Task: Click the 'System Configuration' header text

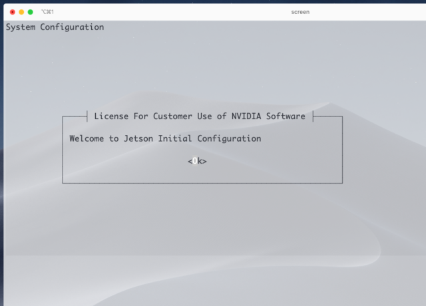Action: pyautogui.click(x=55, y=27)
